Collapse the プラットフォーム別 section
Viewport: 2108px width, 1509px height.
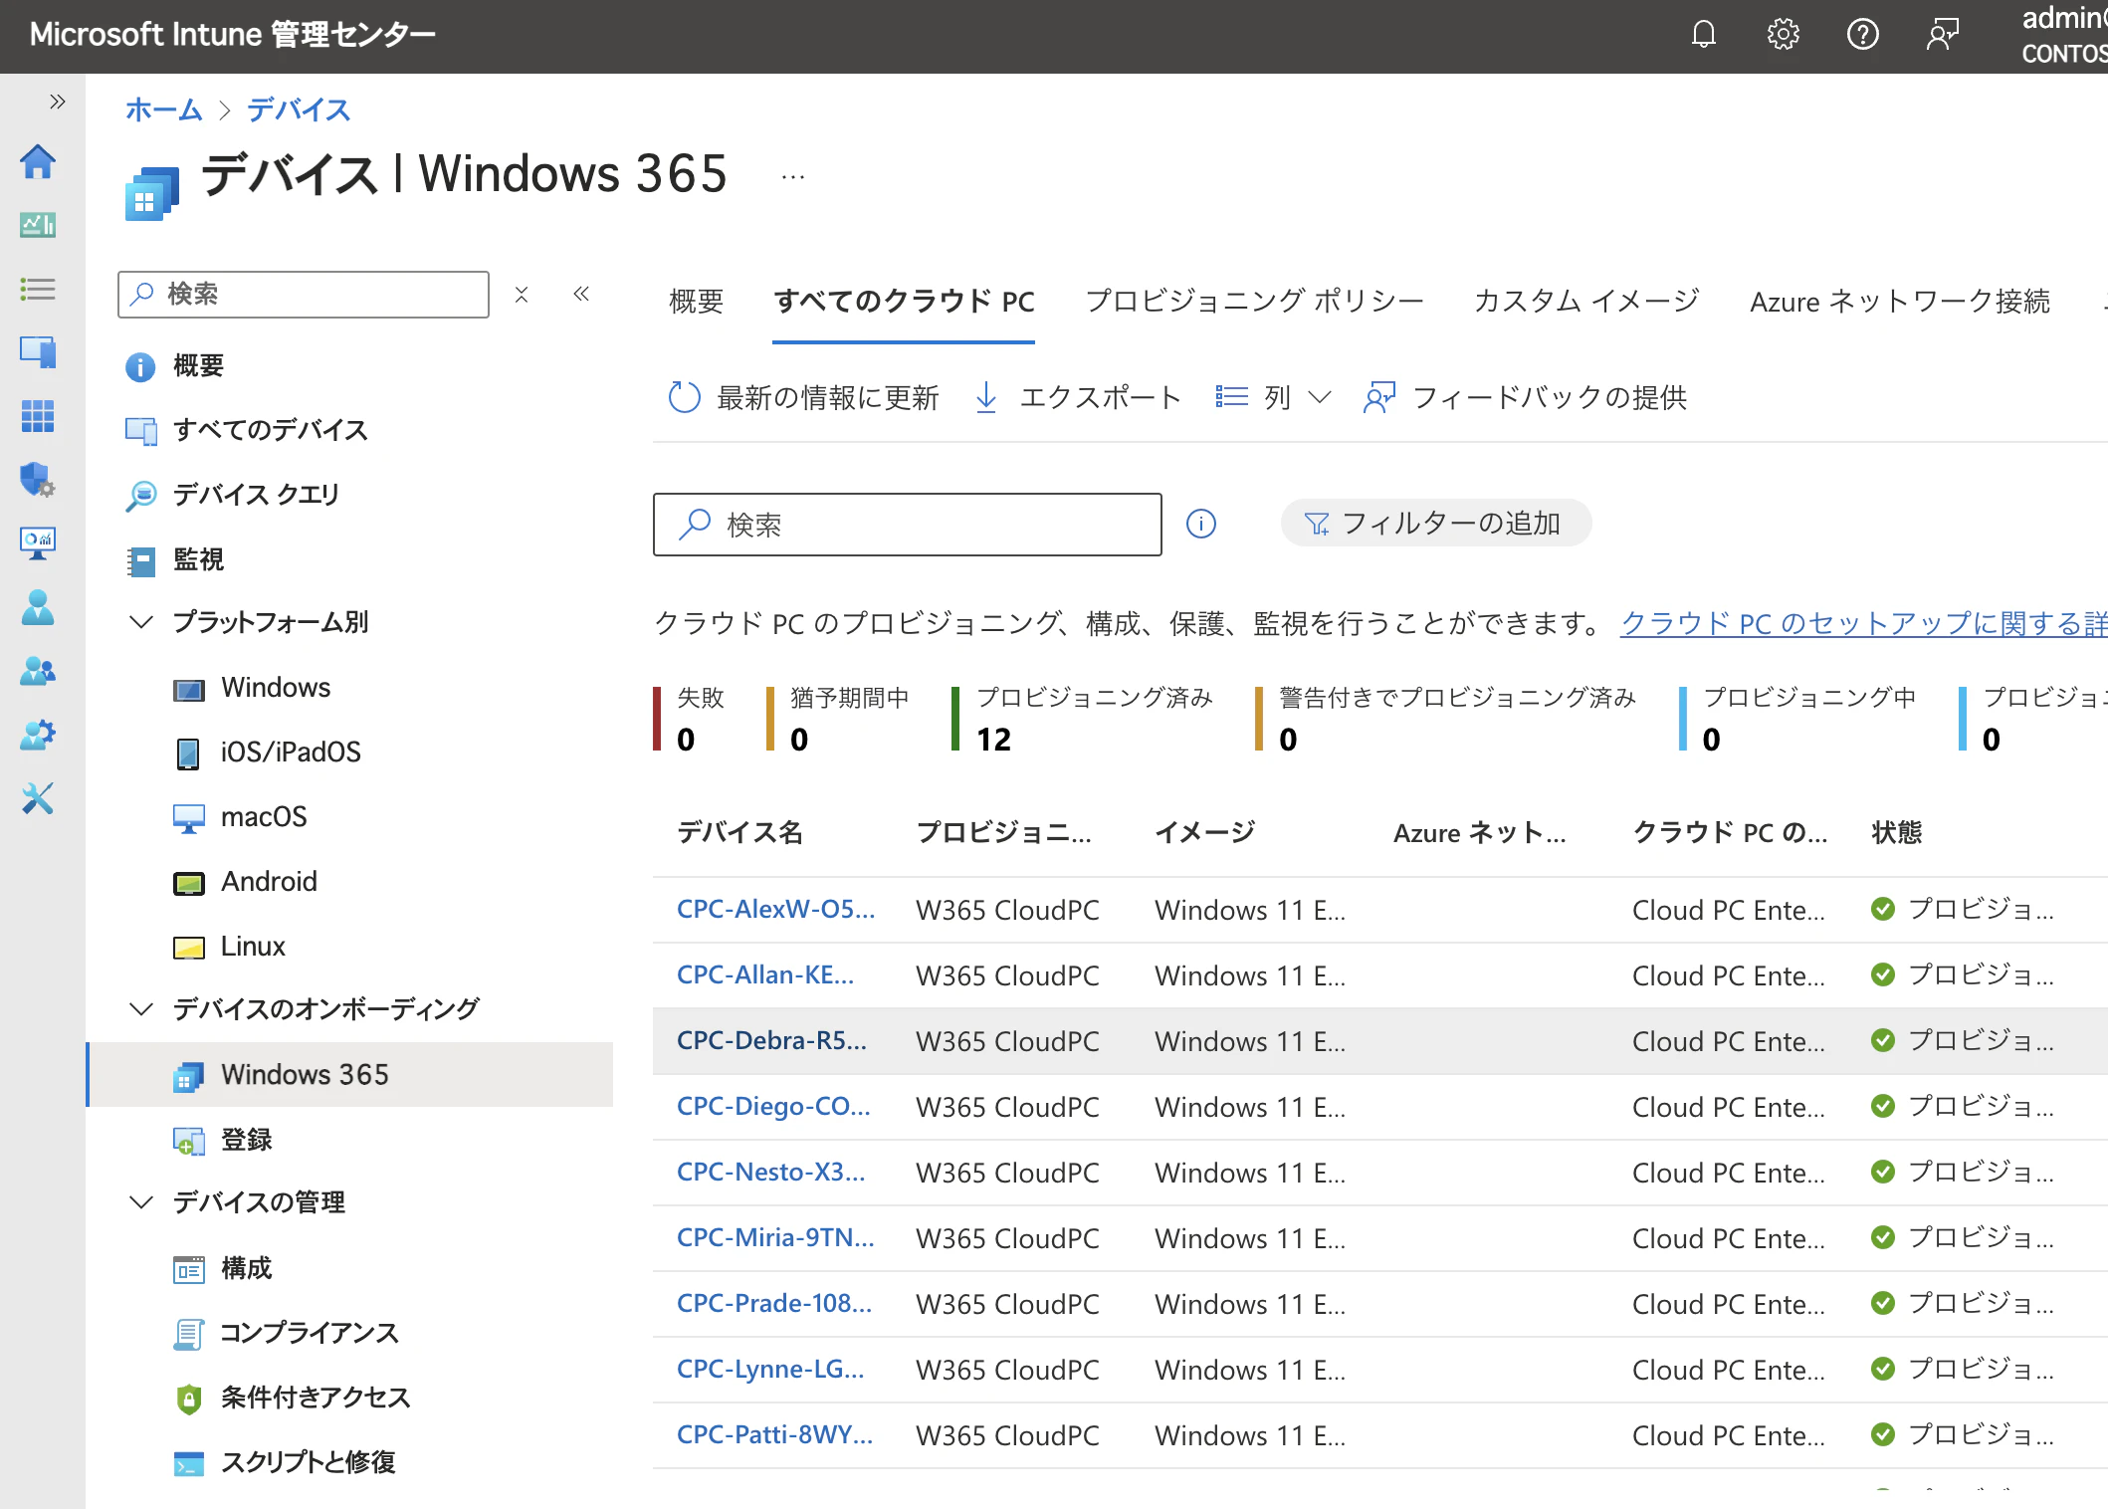pyautogui.click(x=141, y=622)
